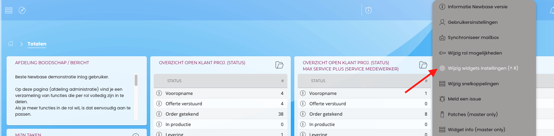Viewport: 554px width, 136px height.
Task: Click the info circle icon beside Informatie Newbase versie
Action: point(442,7)
